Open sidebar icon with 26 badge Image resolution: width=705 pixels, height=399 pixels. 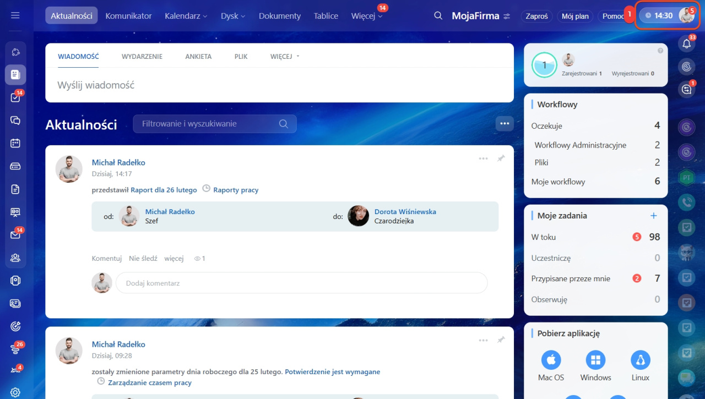point(15,349)
